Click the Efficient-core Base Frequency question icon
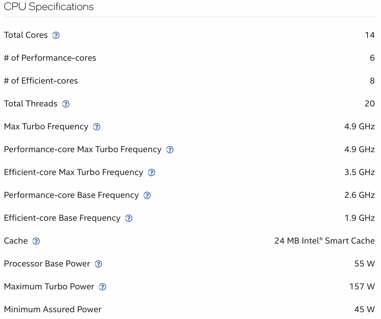381x319 pixels. (129, 218)
